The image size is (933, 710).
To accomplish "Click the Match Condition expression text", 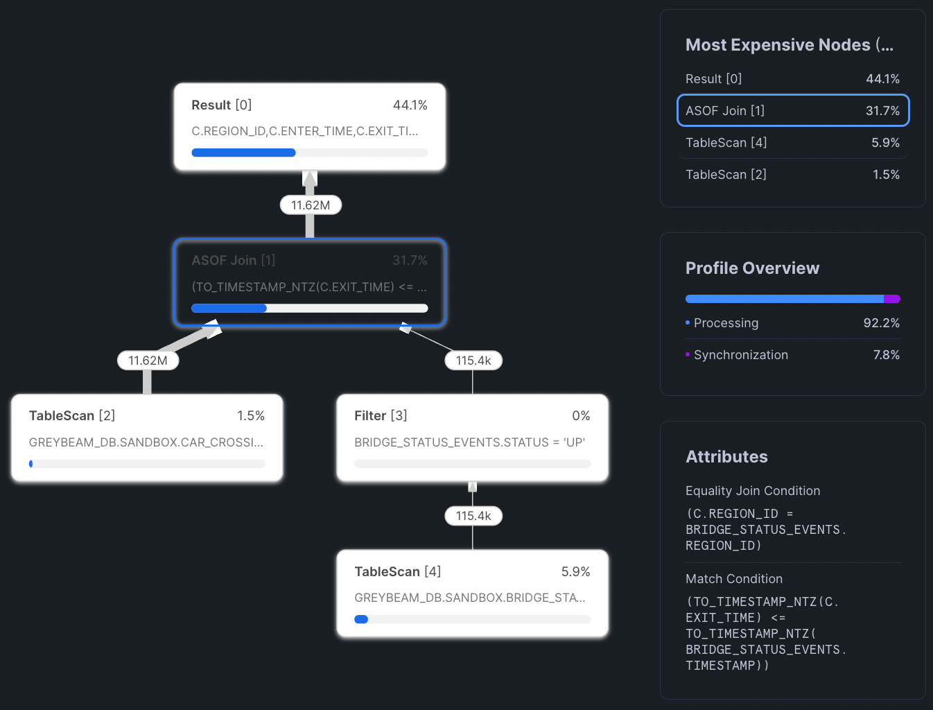I will click(766, 634).
